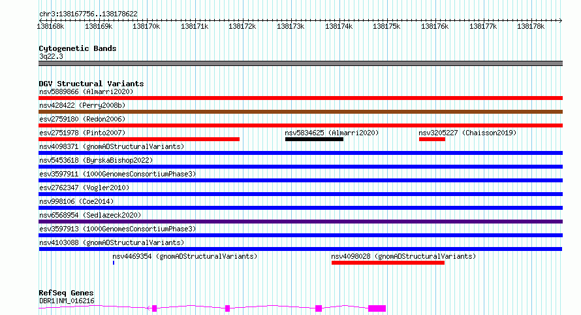Open the nsv4098028 gnomAD red bar
This screenshot has width=581, height=315.
coord(388,263)
